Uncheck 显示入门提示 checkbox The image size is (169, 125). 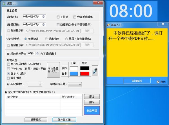8,73
